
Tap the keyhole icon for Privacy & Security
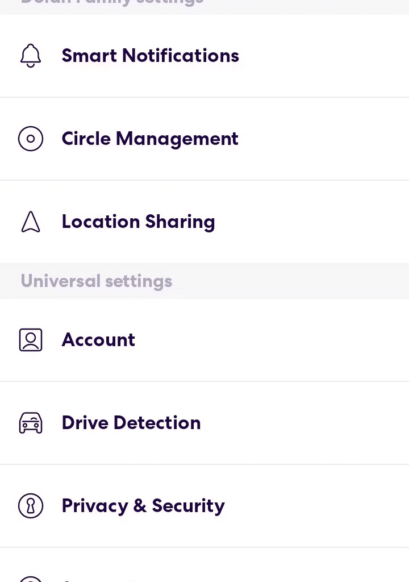[x=31, y=505]
